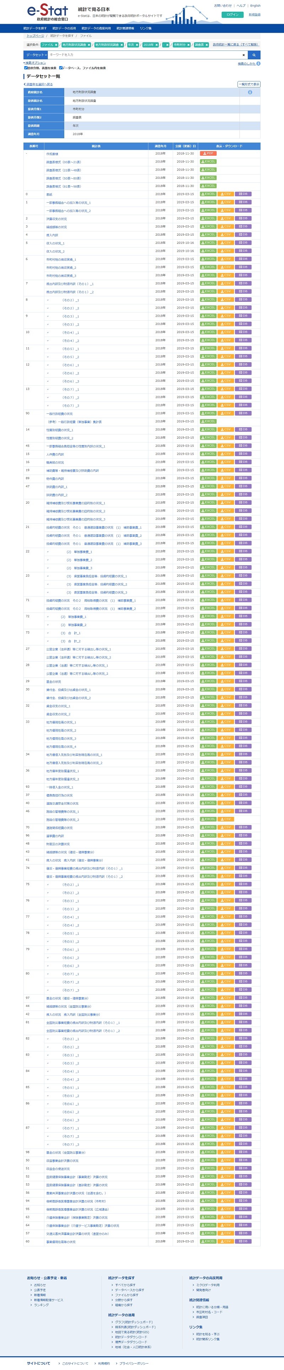Remove the 年次 filter tag
Viewport: 284px width, 1370px height.
pos(137,45)
